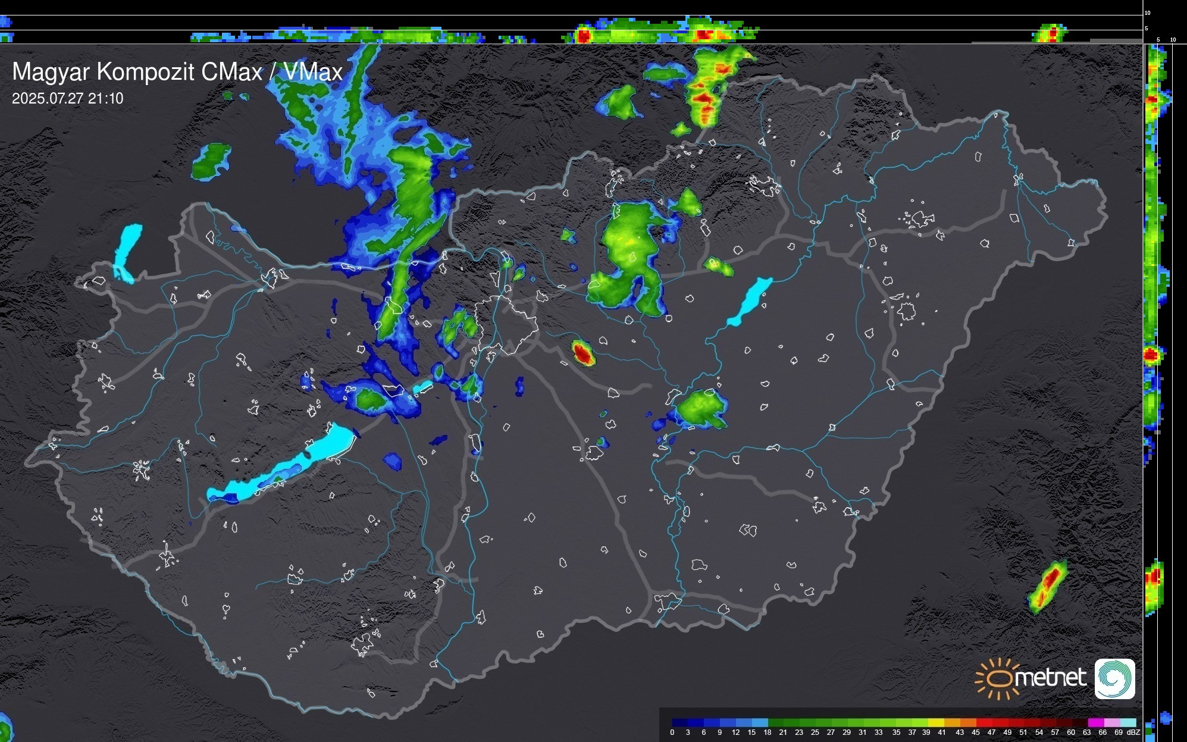The height and width of the screenshot is (742, 1187).
Task: Click the green echo cell near Szolnok
Action: coord(702,409)
